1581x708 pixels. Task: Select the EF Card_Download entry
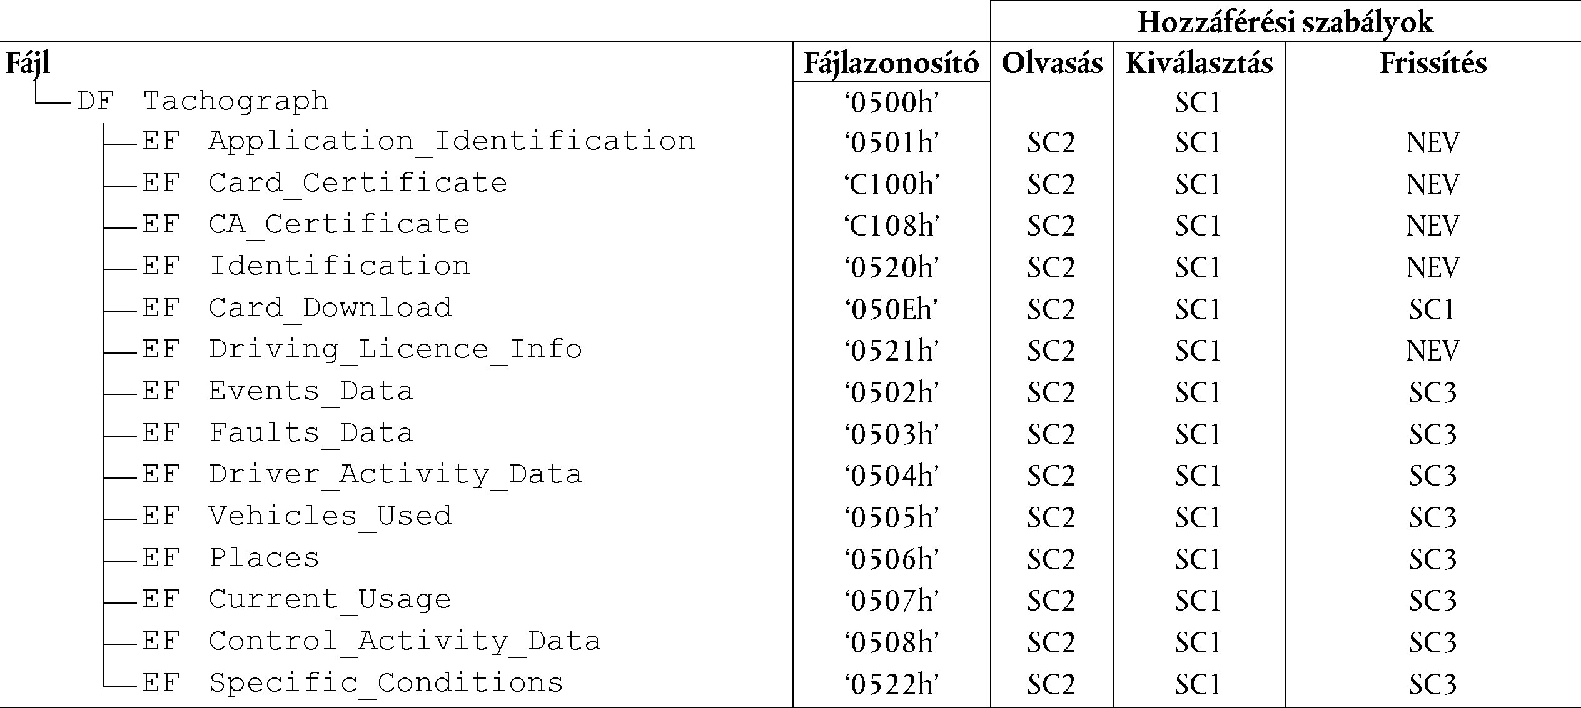click(297, 308)
